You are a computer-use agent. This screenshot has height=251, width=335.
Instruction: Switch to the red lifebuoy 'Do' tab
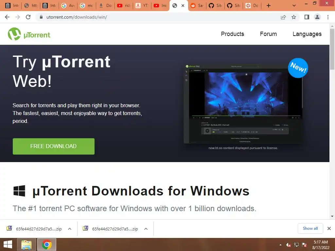click(252, 6)
